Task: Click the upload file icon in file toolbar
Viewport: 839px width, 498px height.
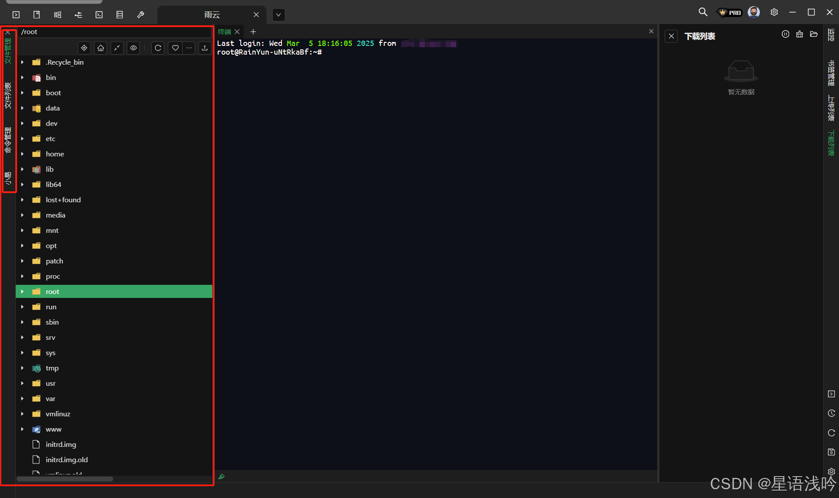Action: tap(205, 48)
